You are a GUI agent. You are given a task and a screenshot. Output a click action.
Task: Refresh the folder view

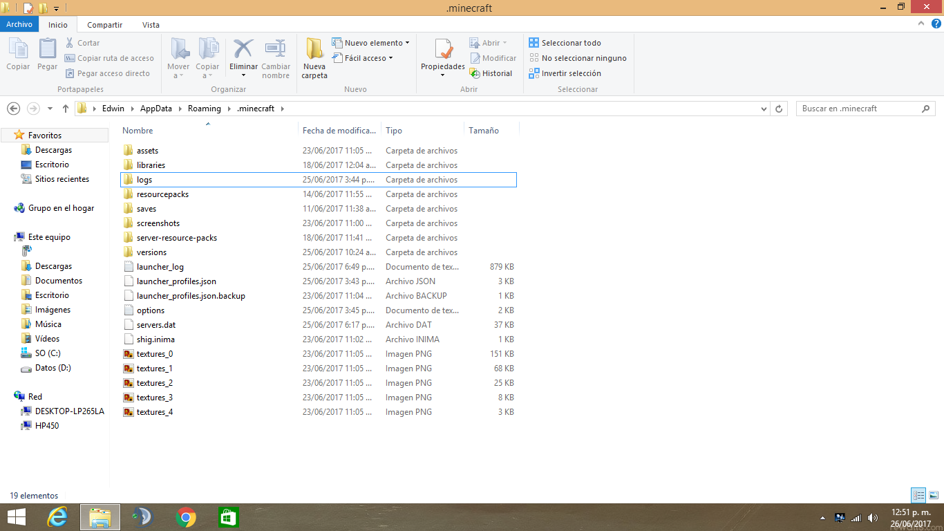point(779,109)
